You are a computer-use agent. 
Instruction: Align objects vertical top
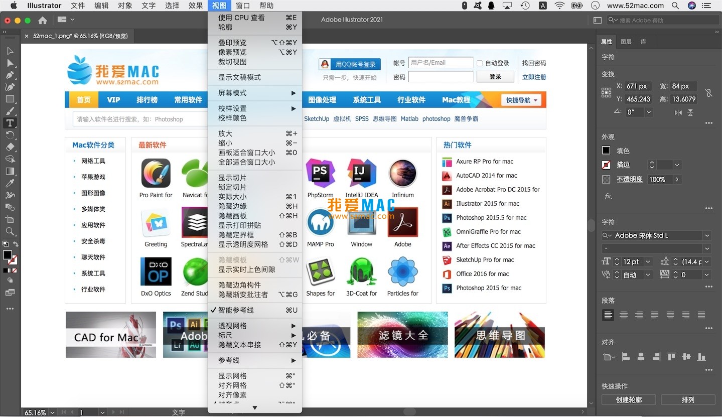[671, 357]
